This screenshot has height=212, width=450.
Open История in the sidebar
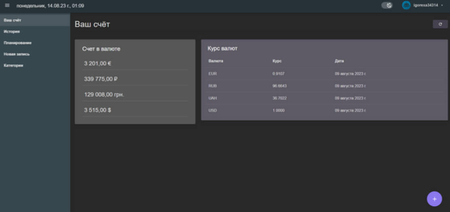[35, 31]
